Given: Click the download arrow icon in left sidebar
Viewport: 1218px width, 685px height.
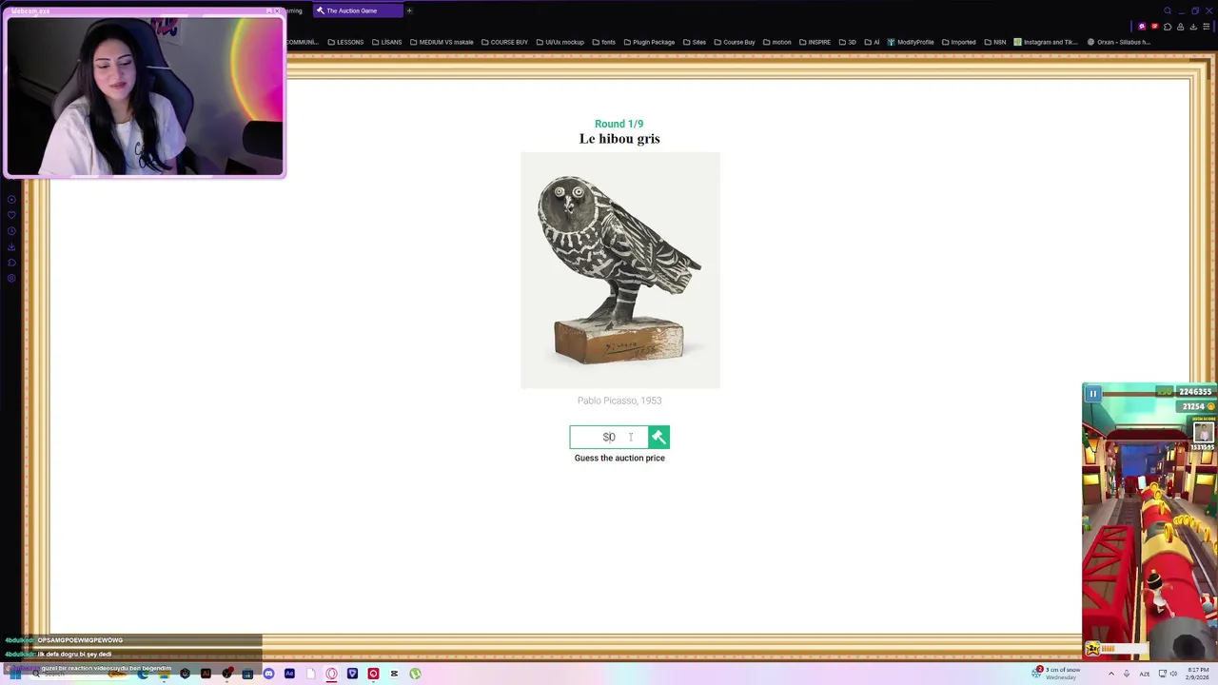Looking at the screenshot, I should pos(11,247).
